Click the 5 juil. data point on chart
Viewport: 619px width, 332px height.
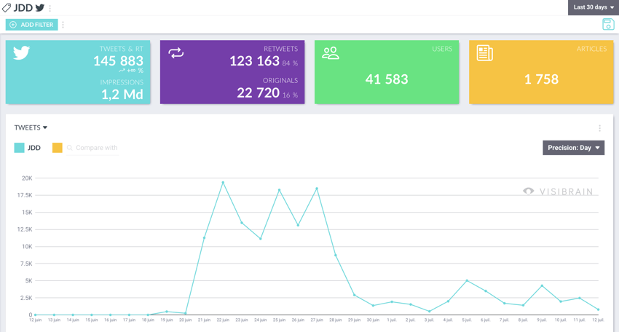[467, 281]
